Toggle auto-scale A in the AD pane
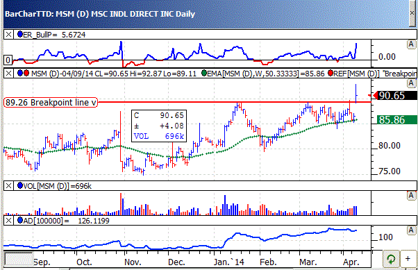418x270 pixels. [411, 230]
